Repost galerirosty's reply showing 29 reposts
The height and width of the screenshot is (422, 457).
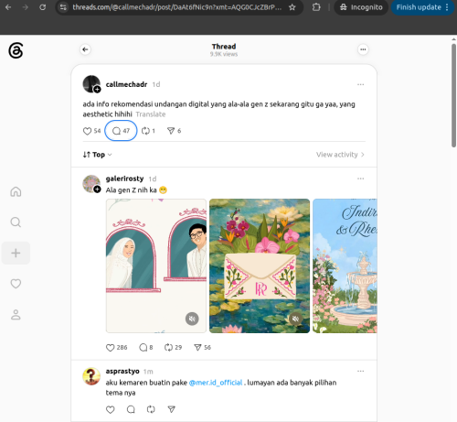tap(173, 348)
